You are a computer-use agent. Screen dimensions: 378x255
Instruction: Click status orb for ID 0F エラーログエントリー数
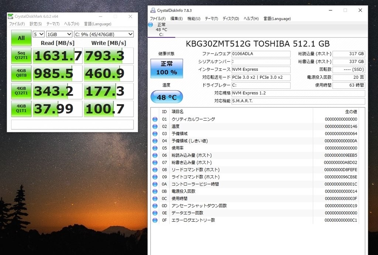coord(155,220)
